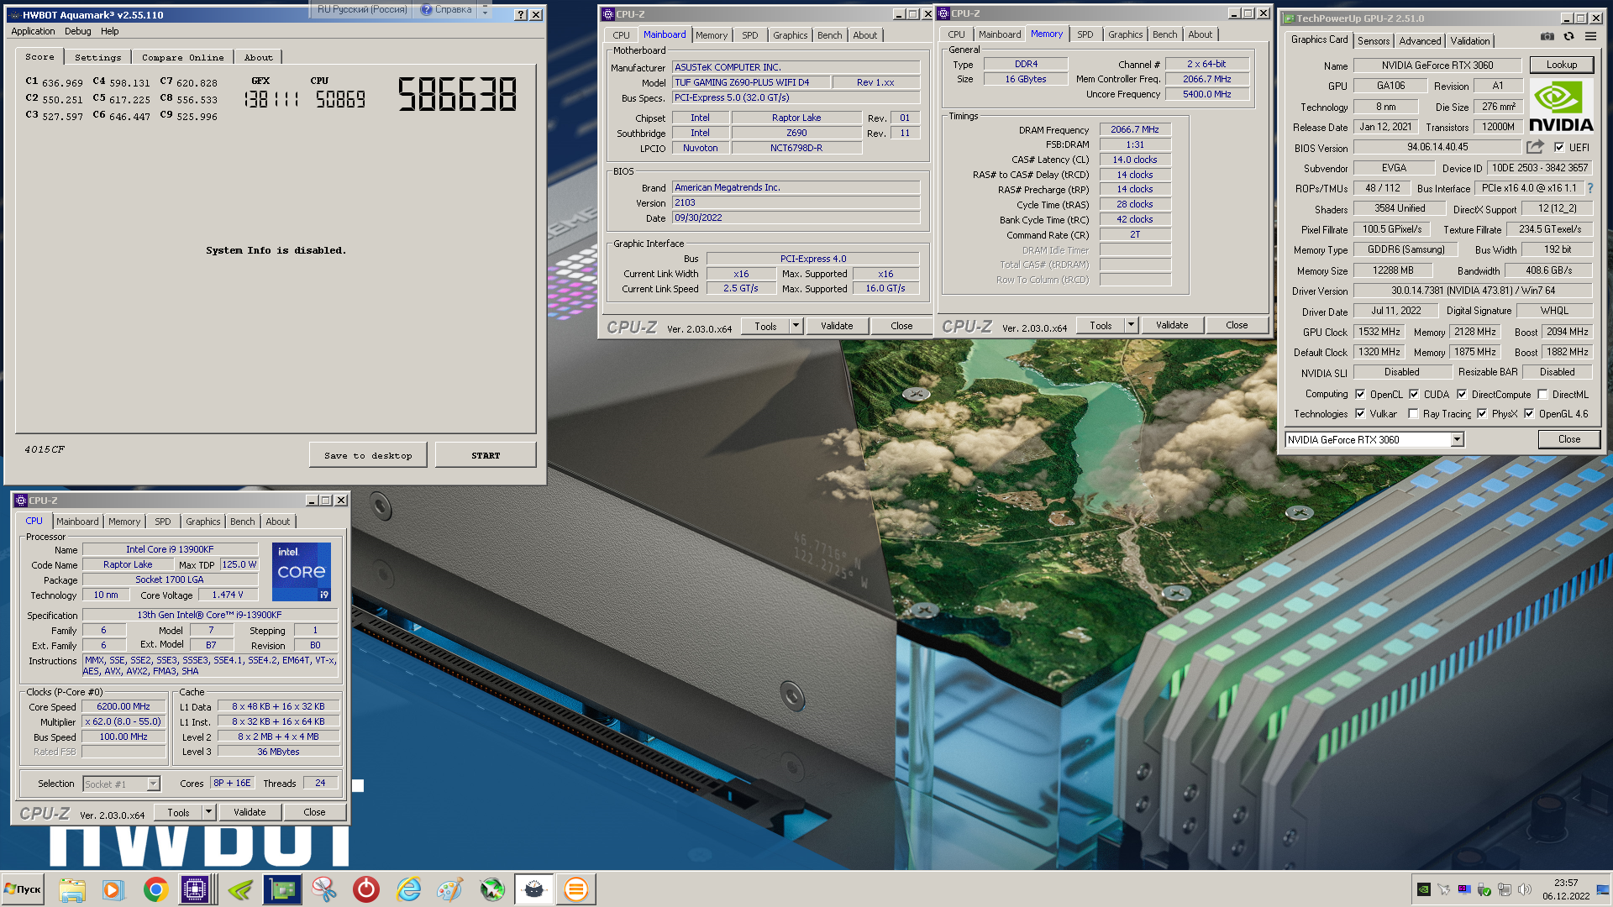Click the NVIDIA logo in GPU-Z
This screenshot has width=1613, height=907.
(1561, 106)
